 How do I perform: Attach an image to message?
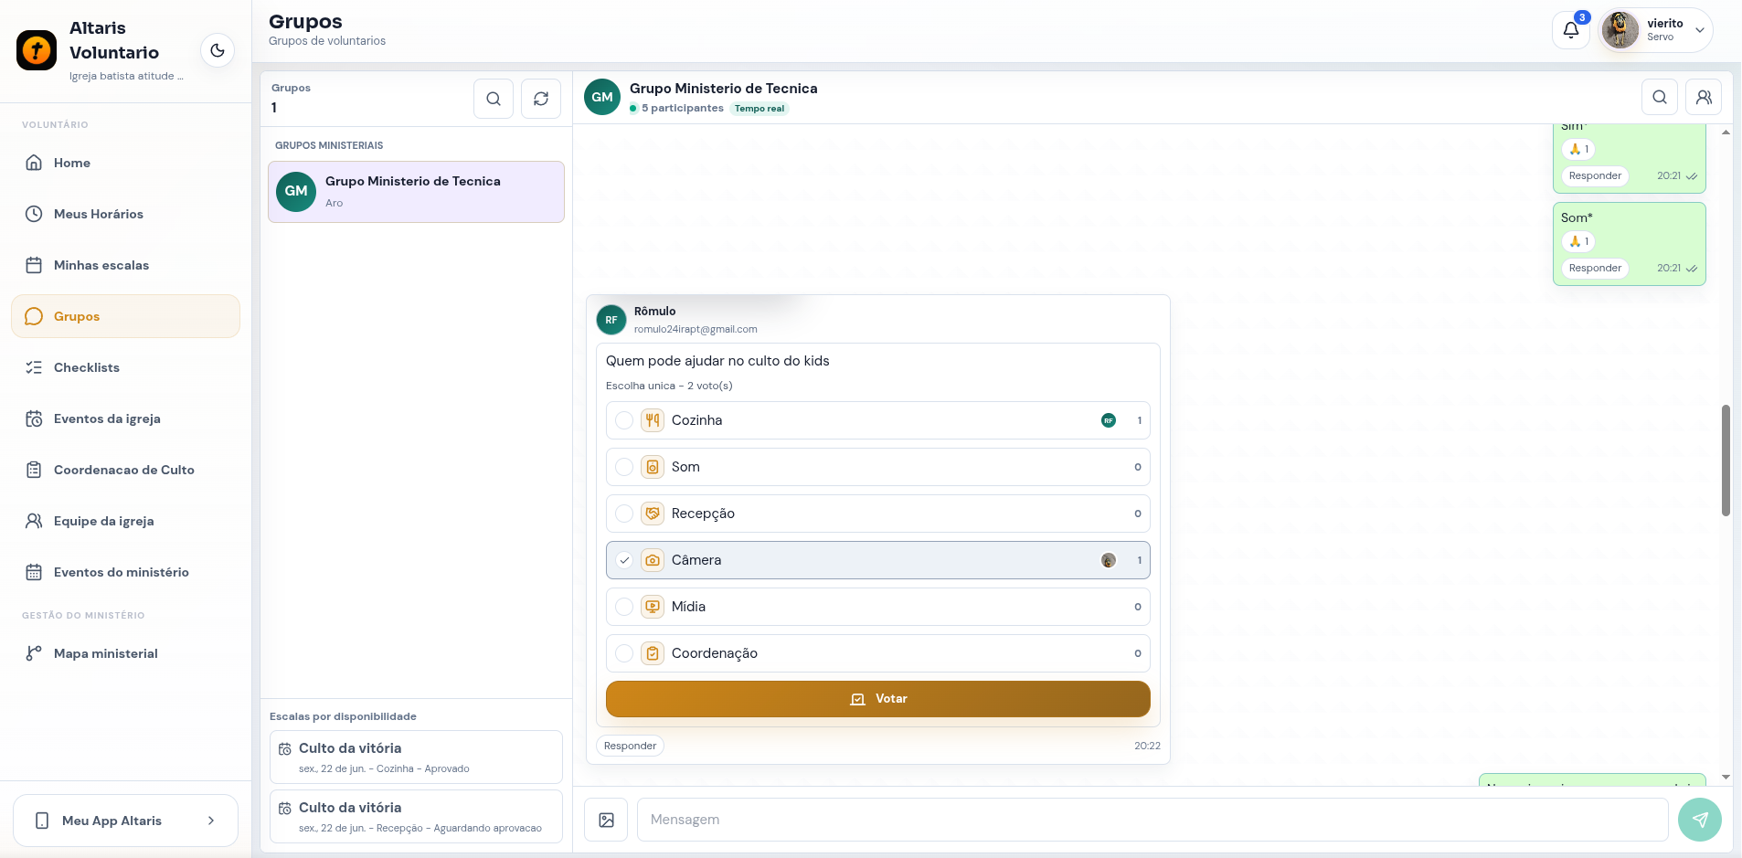[x=606, y=820]
